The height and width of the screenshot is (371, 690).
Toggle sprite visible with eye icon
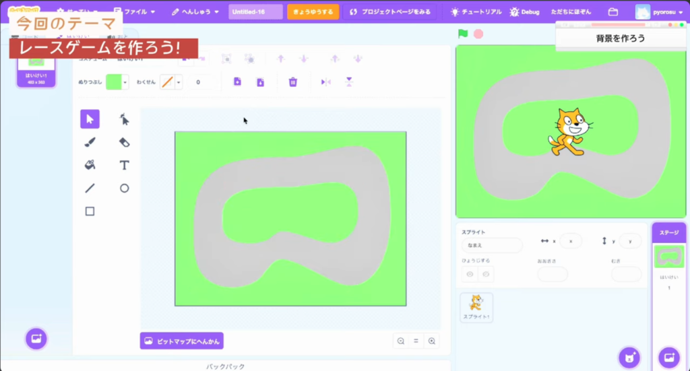click(469, 274)
